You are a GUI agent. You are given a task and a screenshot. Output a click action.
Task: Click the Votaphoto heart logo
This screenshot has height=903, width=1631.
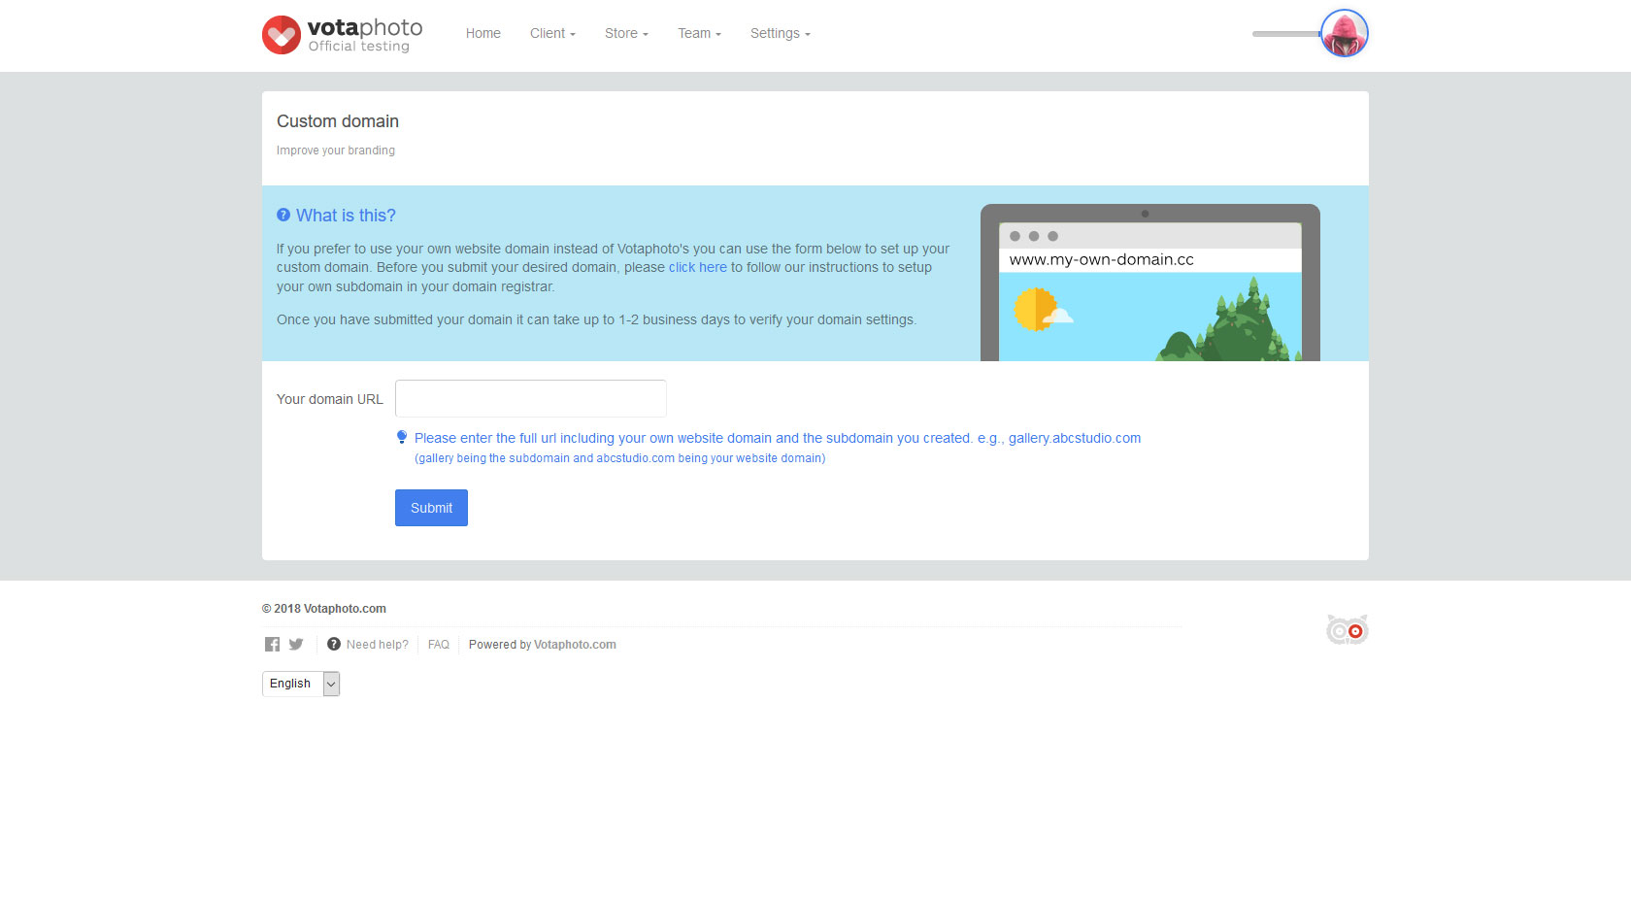click(282, 35)
